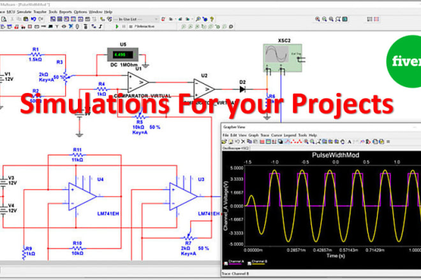Click the spreadsheet view icon in toolbar

coord(59,19)
